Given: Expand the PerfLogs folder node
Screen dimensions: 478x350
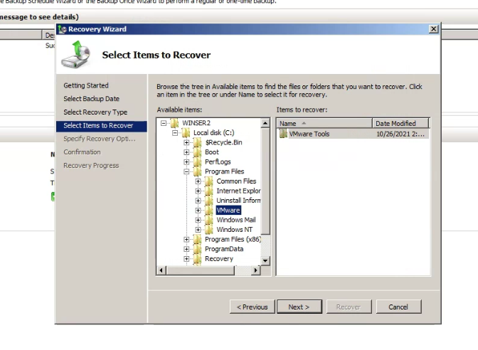Looking at the screenshot, I should coord(186,162).
